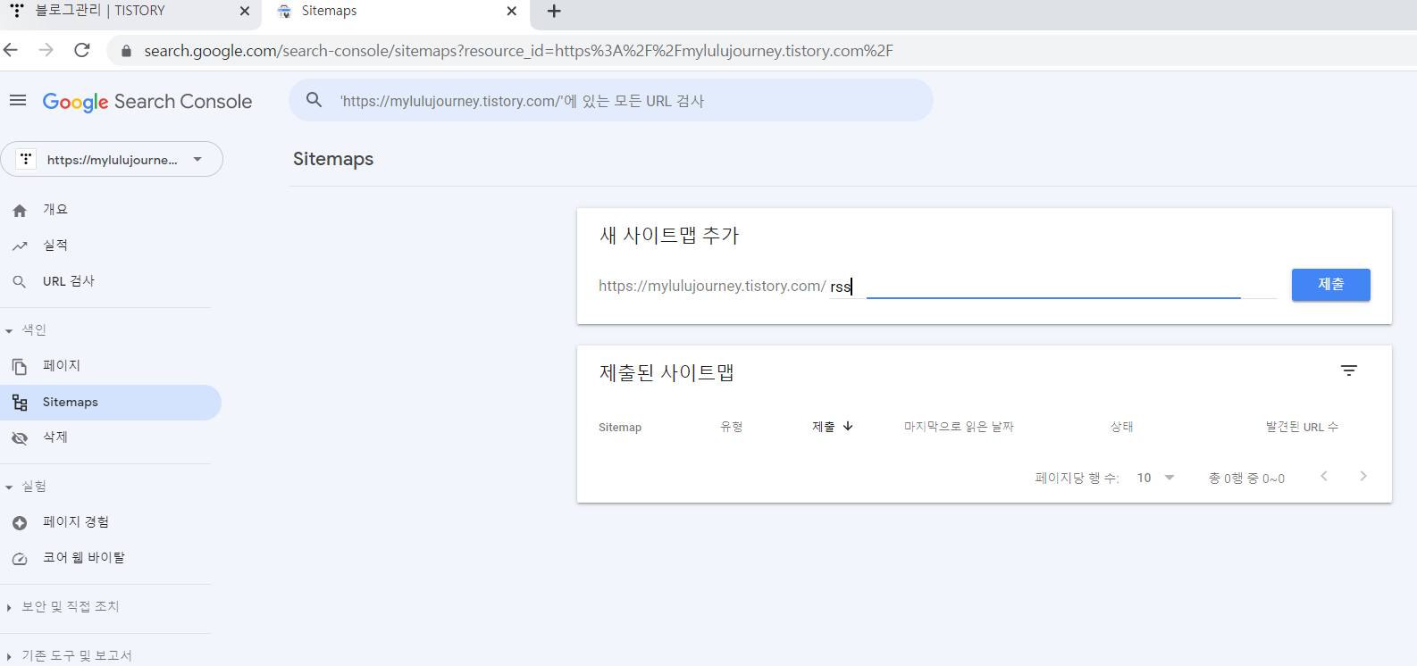Click the home icon next to 개요
This screenshot has height=666, width=1417.
(x=20, y=211)
